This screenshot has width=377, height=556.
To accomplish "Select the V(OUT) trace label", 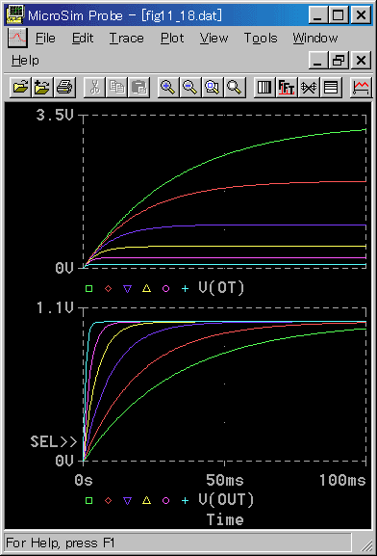I will pyautogui.click(x=226, y=499).
